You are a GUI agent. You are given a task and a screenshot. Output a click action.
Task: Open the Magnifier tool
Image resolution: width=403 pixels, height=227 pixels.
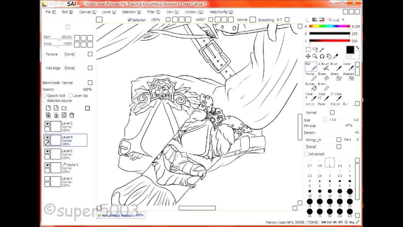(315, 56)
